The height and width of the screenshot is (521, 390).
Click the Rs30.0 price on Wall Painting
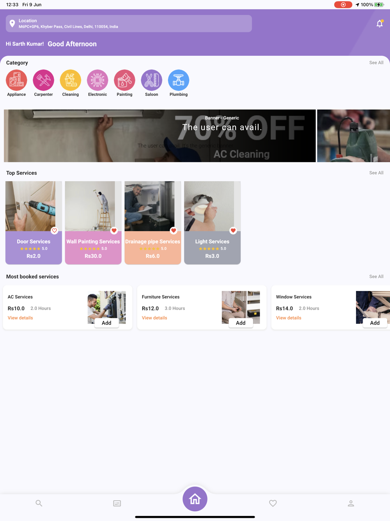(93, 256)
